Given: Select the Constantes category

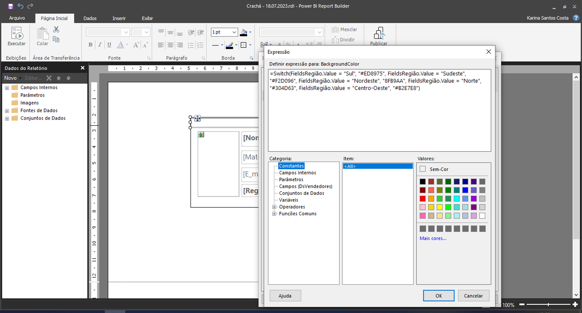Looking at the screenshot, I should [292, 166].
